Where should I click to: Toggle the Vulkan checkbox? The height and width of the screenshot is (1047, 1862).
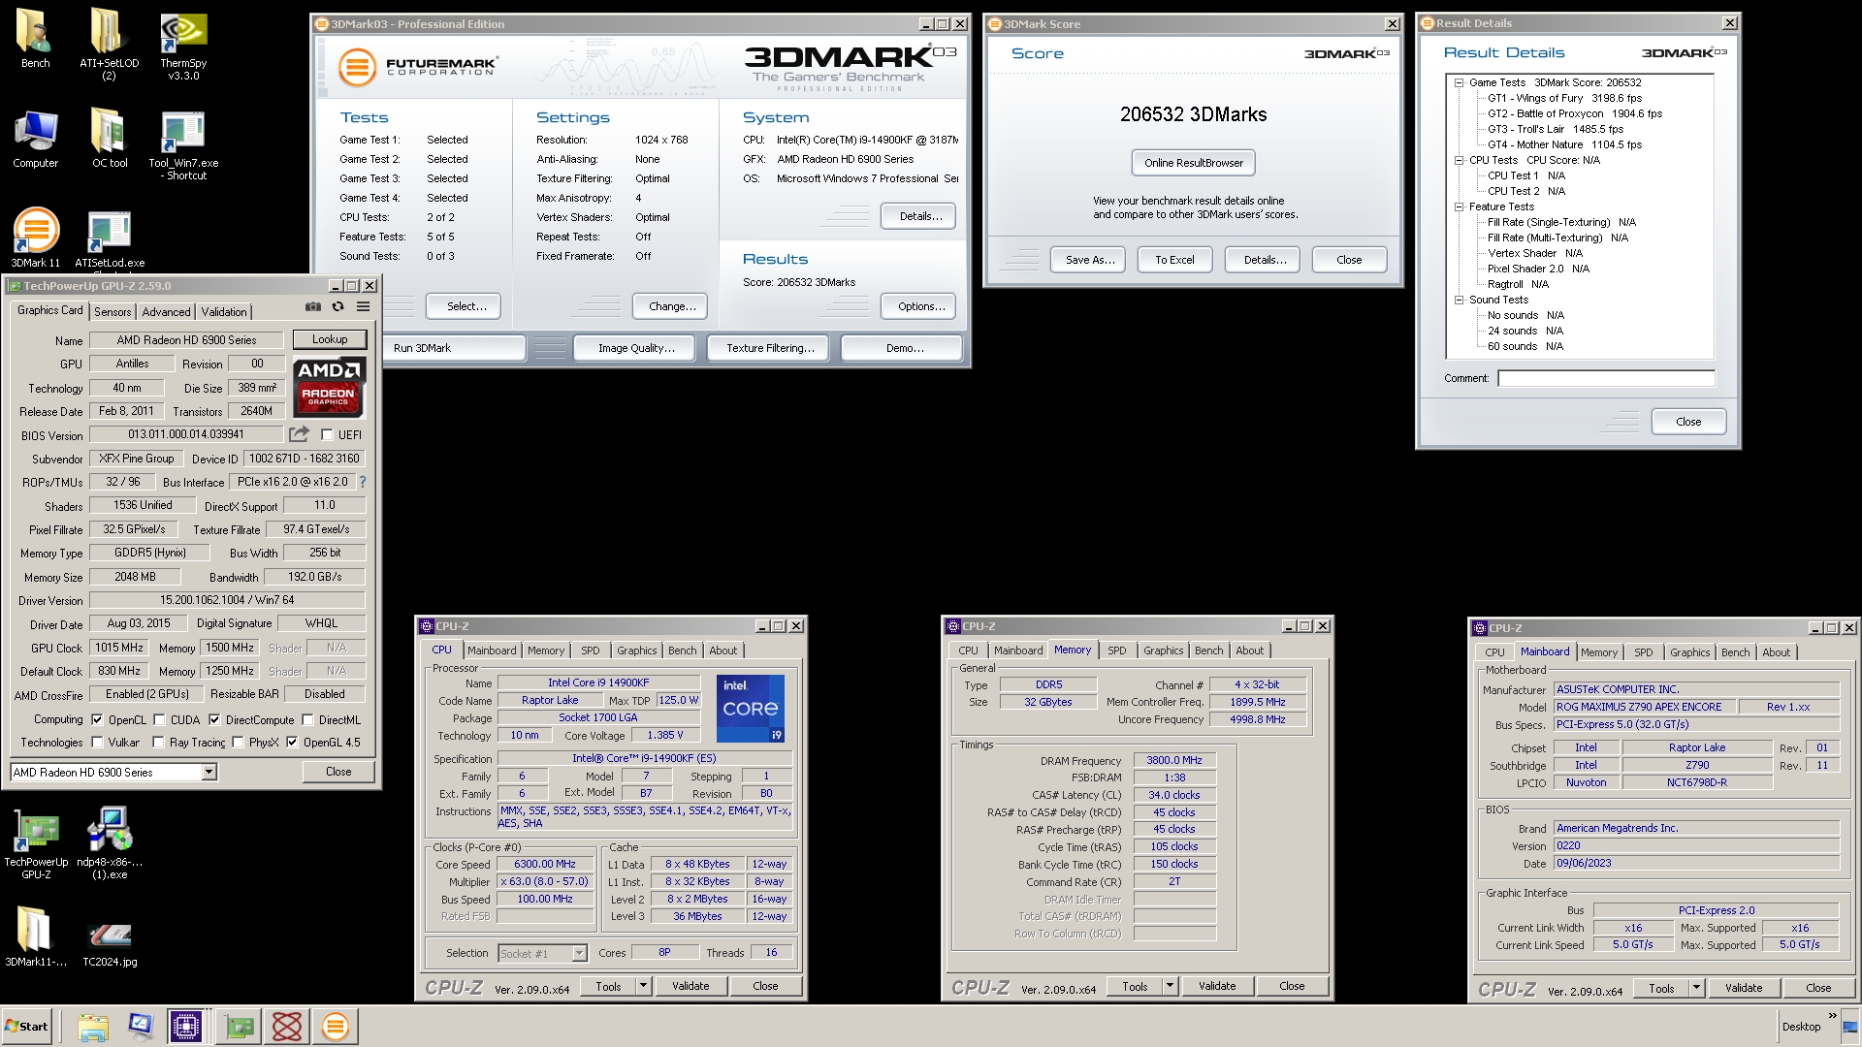tap(97, 743)
